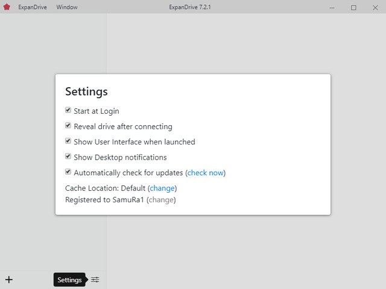The height and width of the screenshot is (289, 386).
Task: Uncheck Automatically check for updates
Action: click(x=68, y=172)
